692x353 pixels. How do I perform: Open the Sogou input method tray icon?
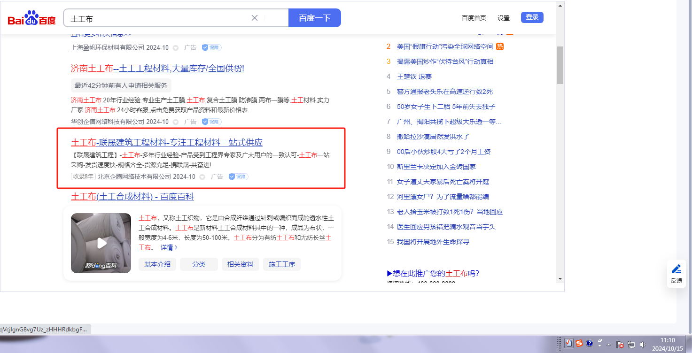[579, 343]
